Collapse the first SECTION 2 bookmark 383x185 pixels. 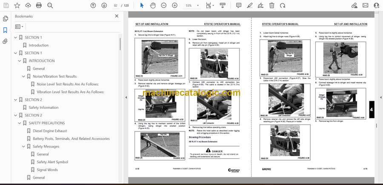pyautogui.click(x=16, y=100)
